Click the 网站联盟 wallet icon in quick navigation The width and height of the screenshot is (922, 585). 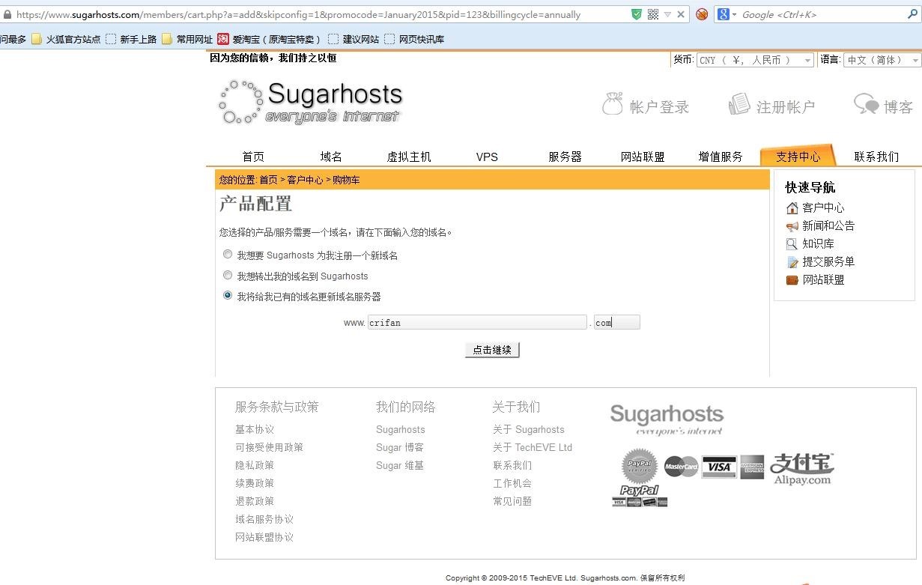coord(792,279)
